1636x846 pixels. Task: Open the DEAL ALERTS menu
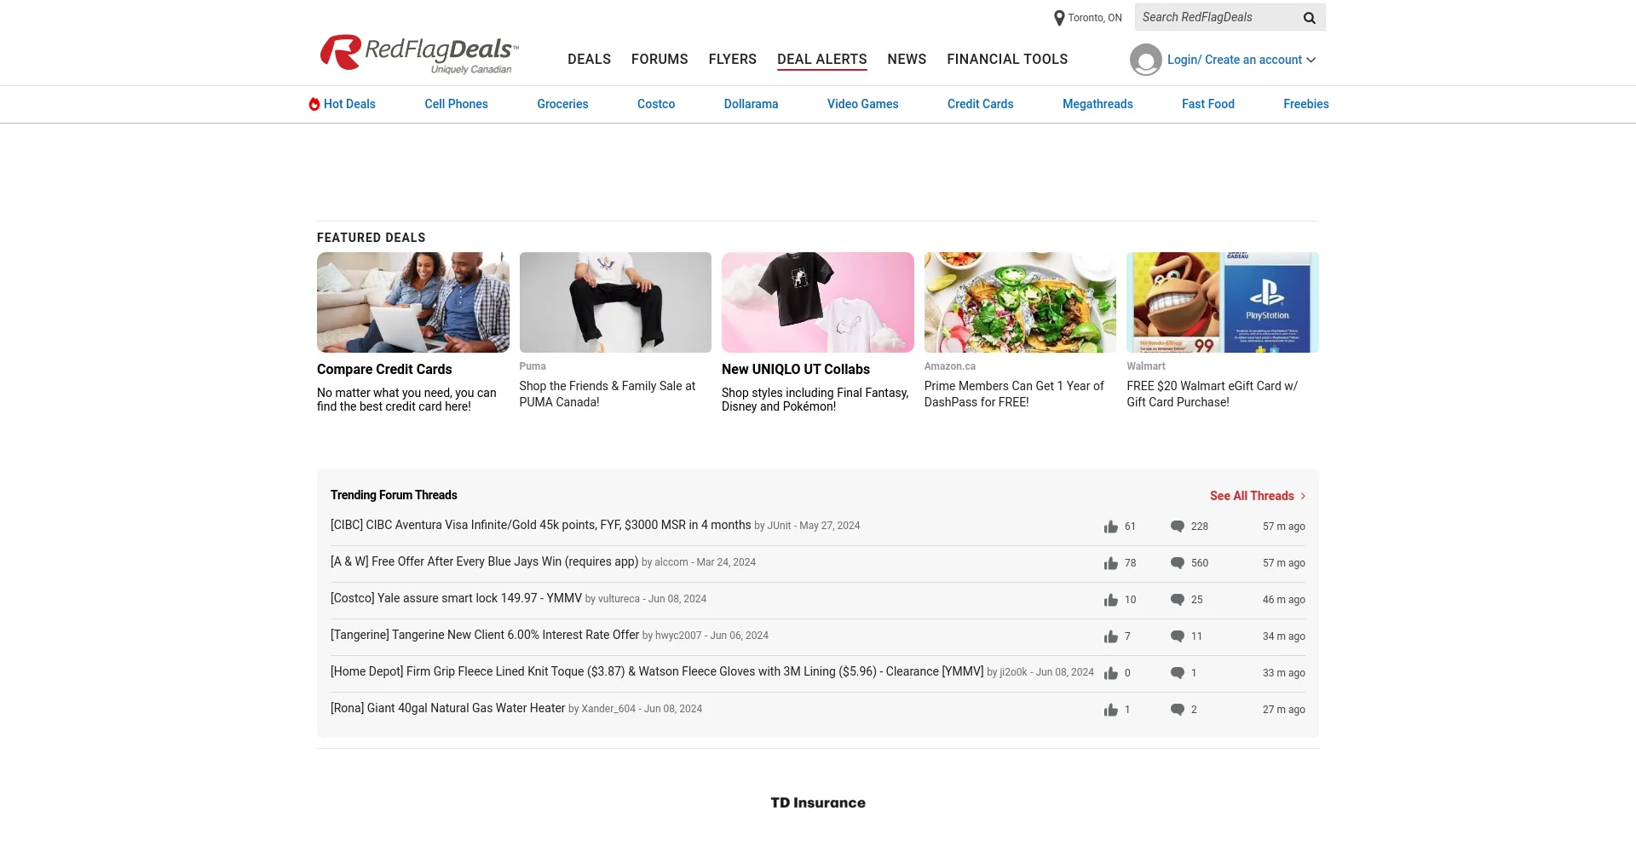click(x=822, y=59)
